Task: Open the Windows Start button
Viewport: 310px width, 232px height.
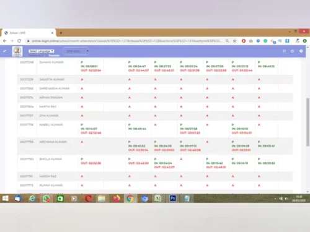Action: [5, 199]
